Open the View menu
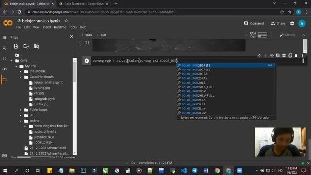The height and width of the screenshot is (175, 311). [x=36, y=27]
